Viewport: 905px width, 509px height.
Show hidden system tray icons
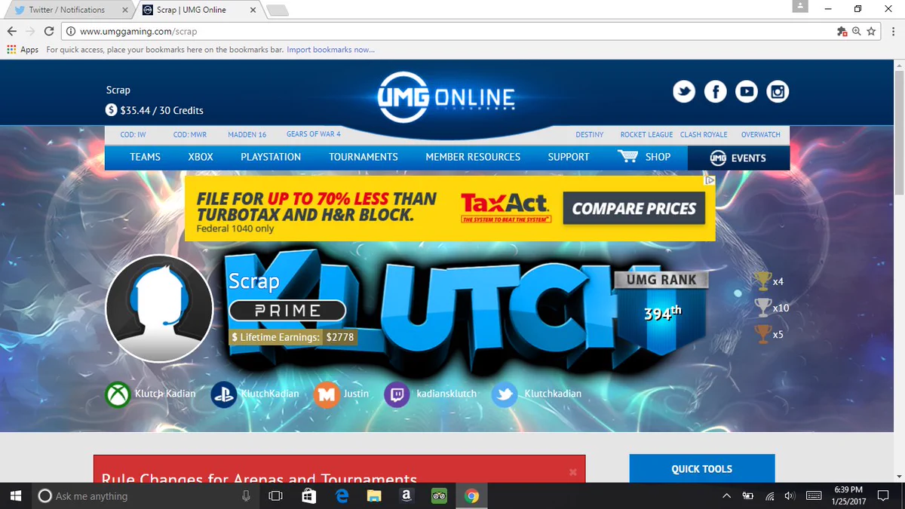[726, 495]
